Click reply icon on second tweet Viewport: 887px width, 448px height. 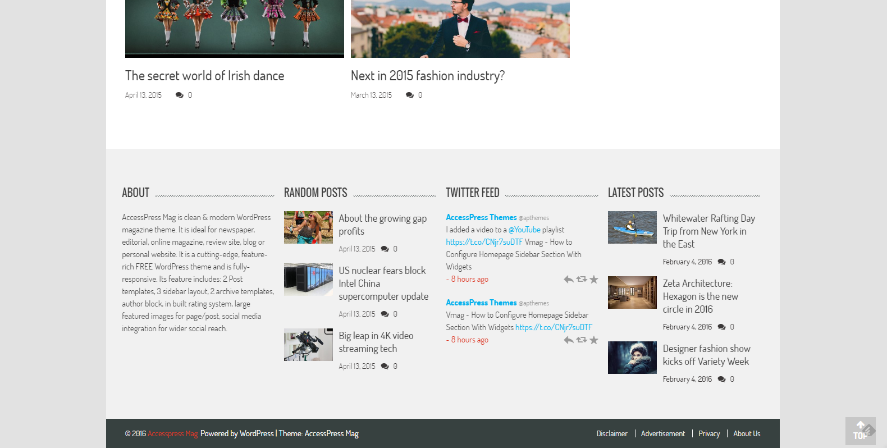568,340
